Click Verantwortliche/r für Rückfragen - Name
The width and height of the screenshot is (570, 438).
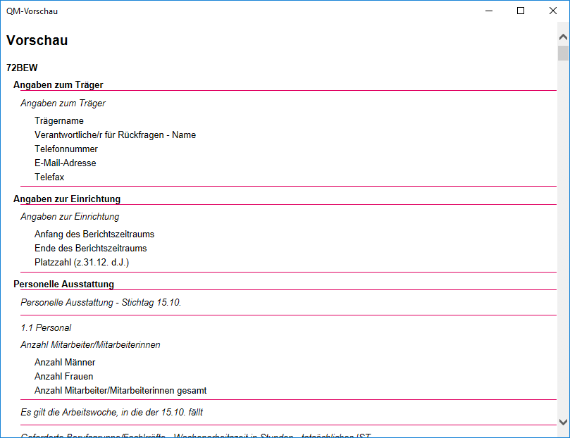[x=115, y=135]
